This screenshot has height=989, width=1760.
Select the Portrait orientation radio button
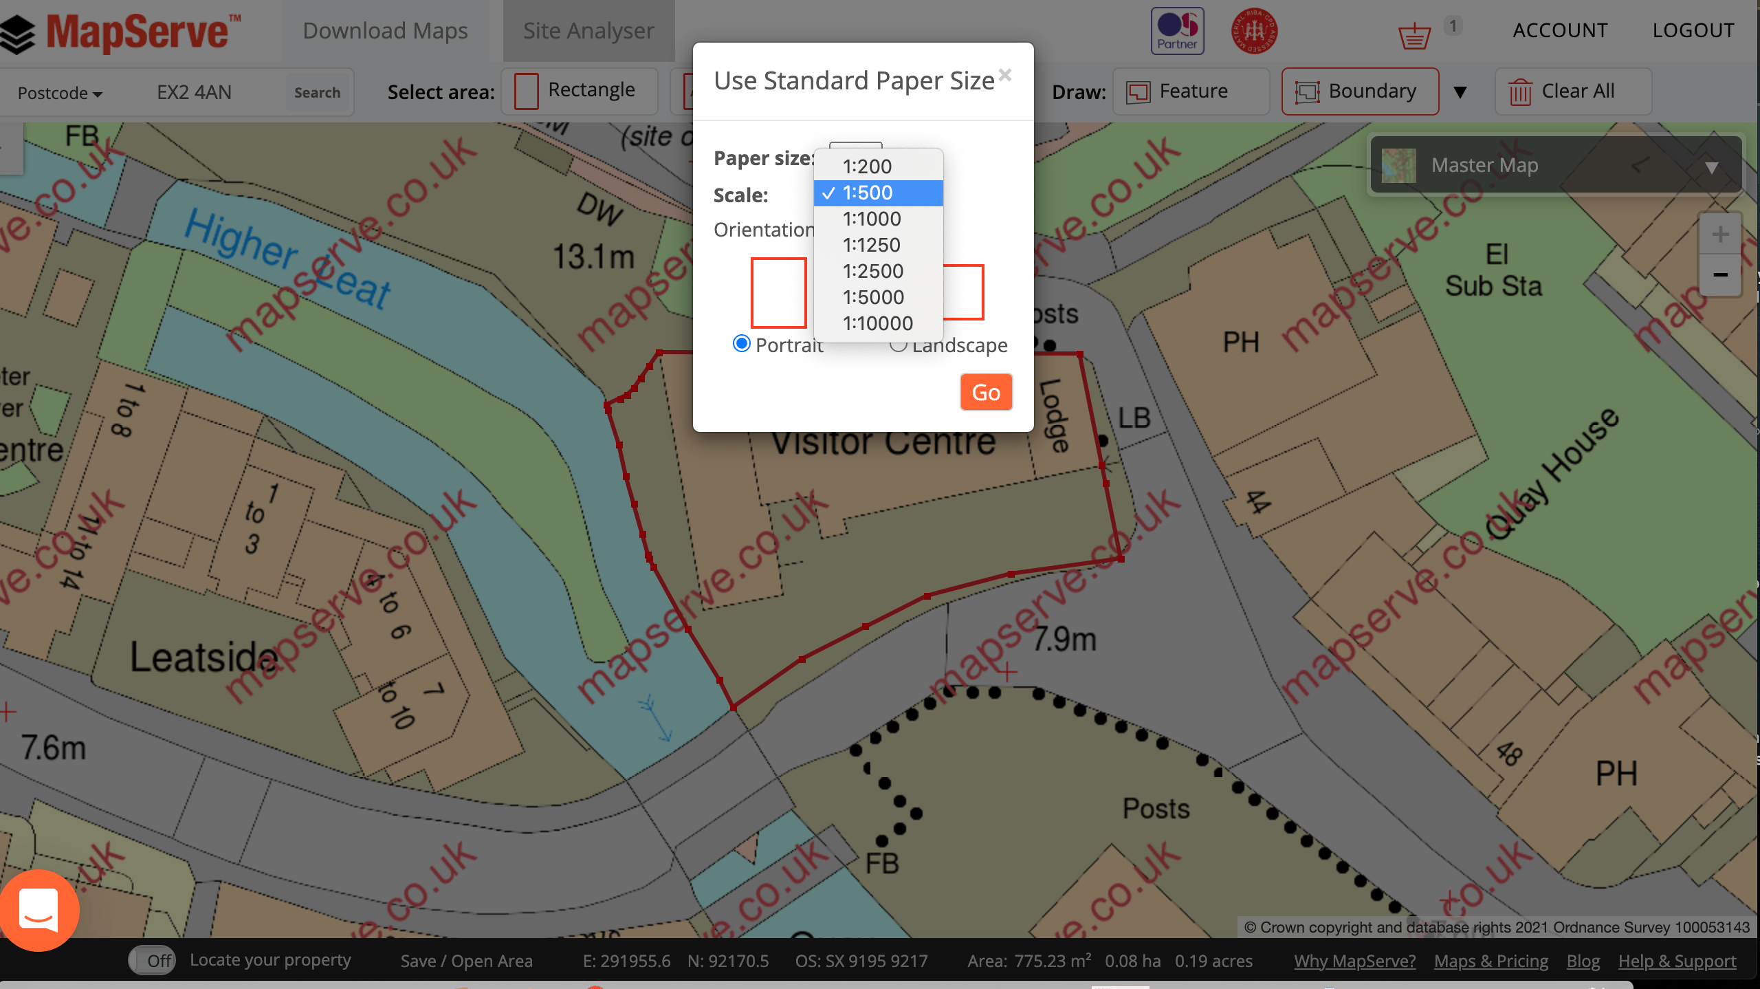click(x=741, y=343)
